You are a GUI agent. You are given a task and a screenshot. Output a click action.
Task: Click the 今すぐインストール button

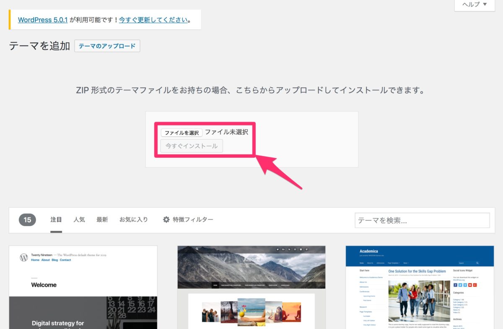(x=192, y=146)
